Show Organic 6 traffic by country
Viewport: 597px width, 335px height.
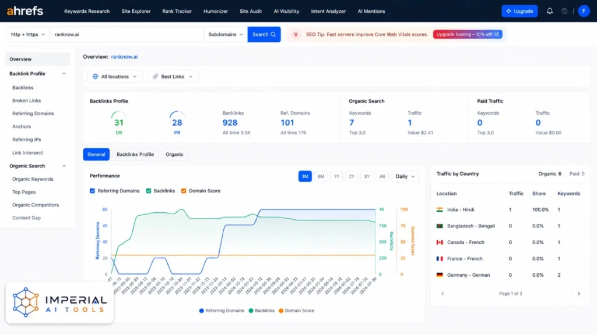point(549,173)
